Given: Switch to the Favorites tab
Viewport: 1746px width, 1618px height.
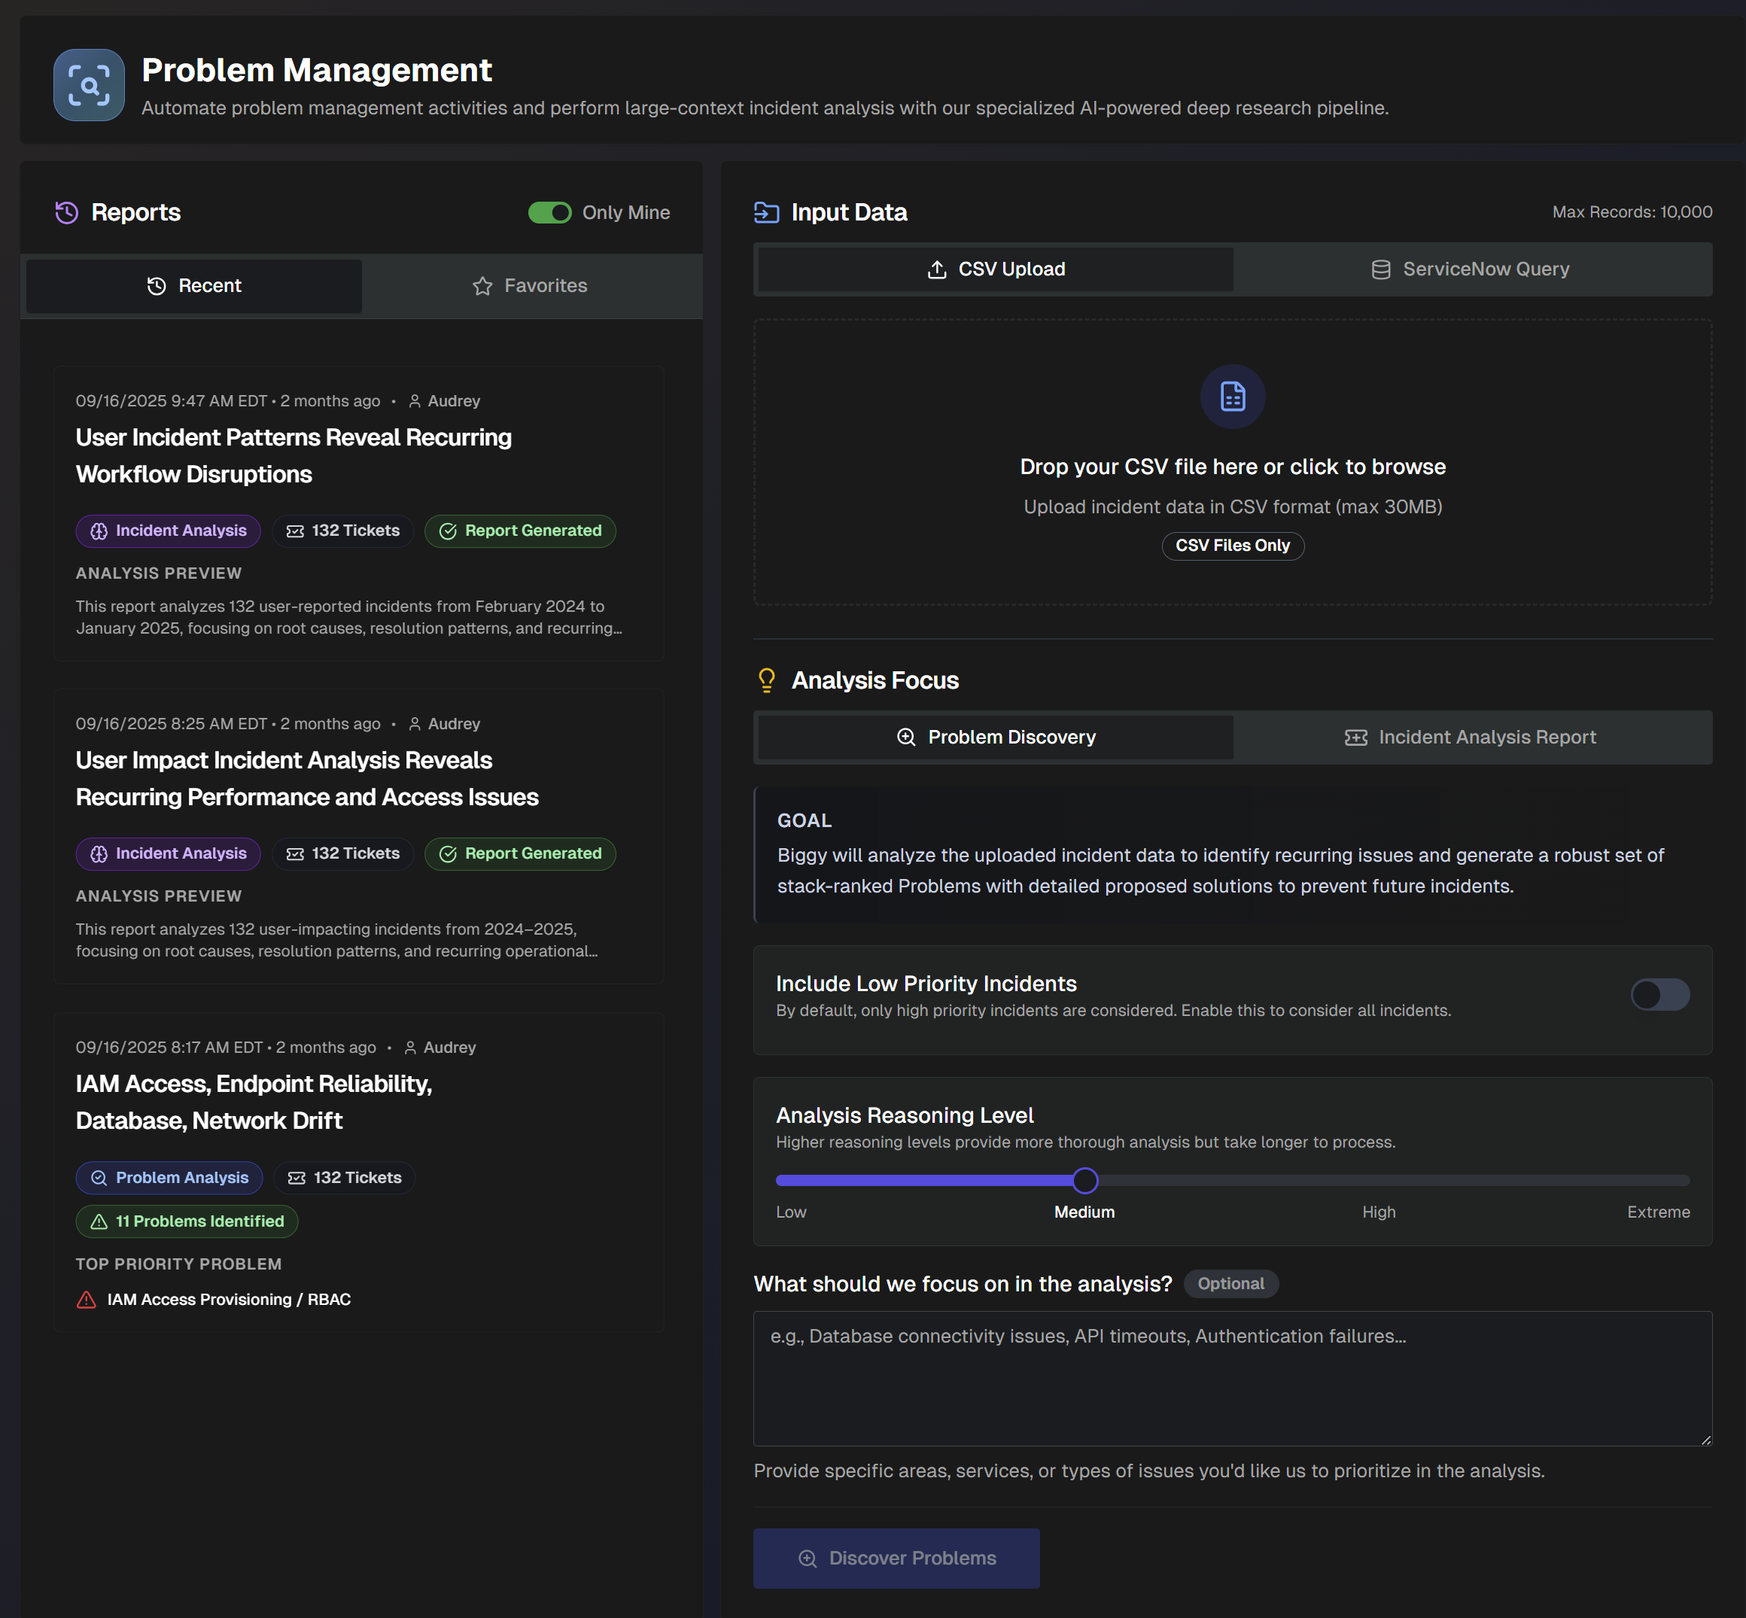Looking at the screenshot, I should click(x=531, y=285).
